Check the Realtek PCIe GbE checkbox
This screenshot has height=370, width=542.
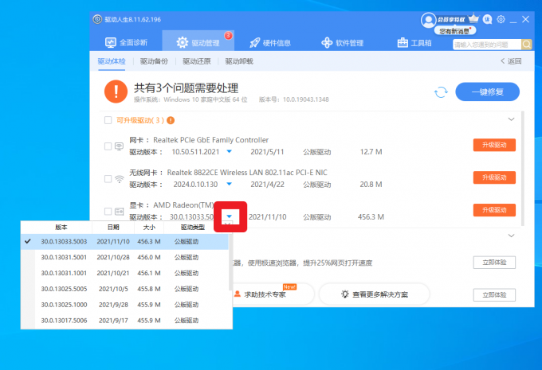108,146
